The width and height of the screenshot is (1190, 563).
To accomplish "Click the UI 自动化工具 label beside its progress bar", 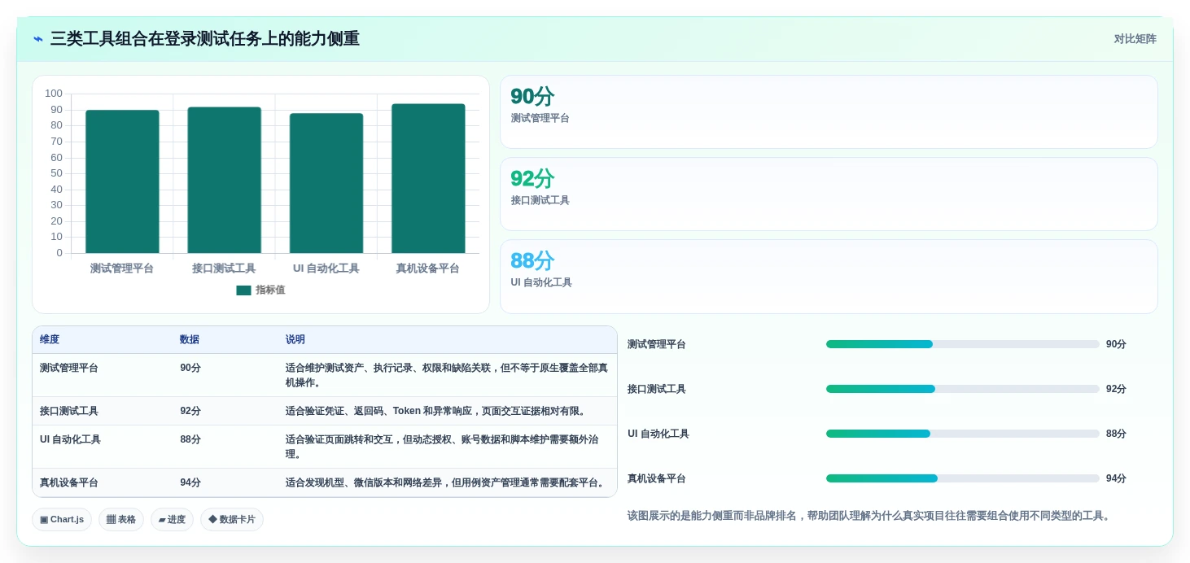I will 658,434.
